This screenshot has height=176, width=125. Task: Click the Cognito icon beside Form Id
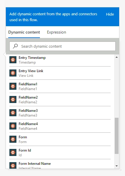click(x=13, y=152)
